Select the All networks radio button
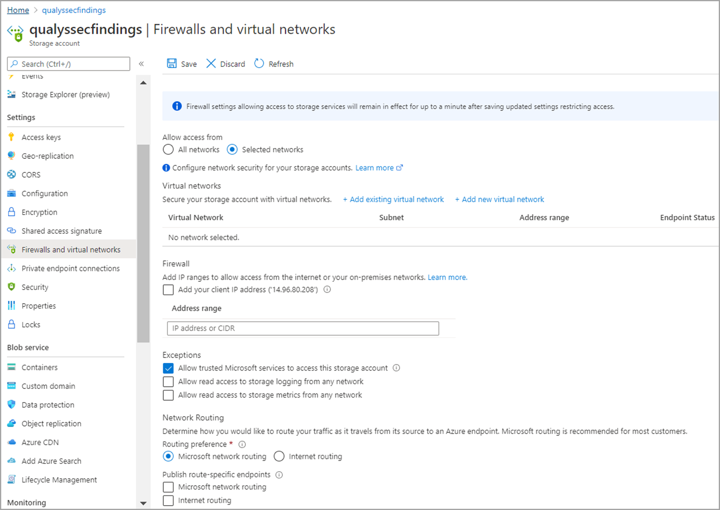Viewport: 720px width, 510px height. [x=168, y=150]
